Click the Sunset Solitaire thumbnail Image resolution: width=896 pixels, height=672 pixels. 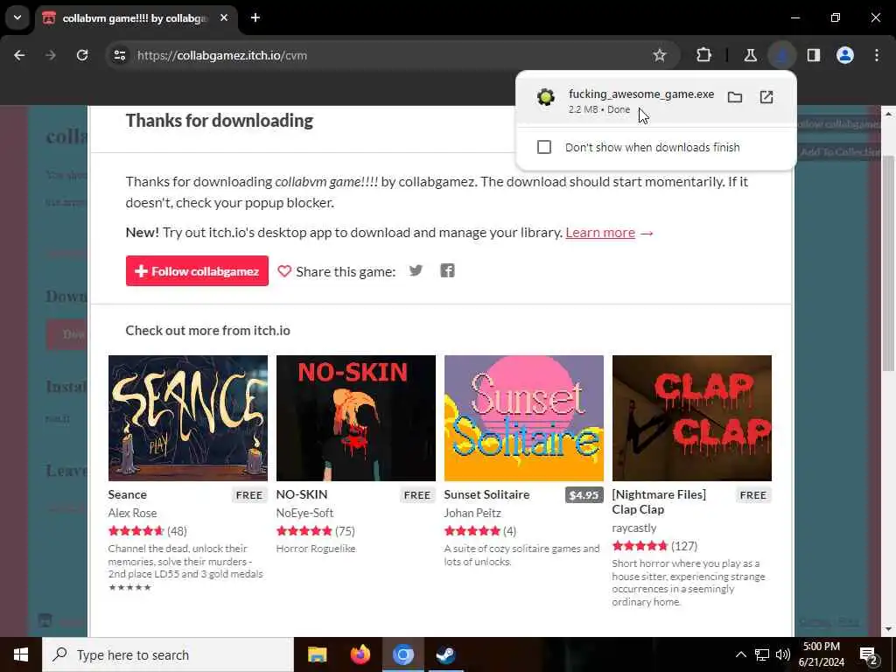524,418
